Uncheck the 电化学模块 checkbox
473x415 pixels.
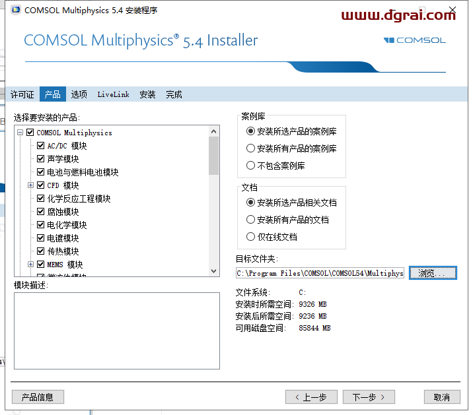click(x=41, y=224)
